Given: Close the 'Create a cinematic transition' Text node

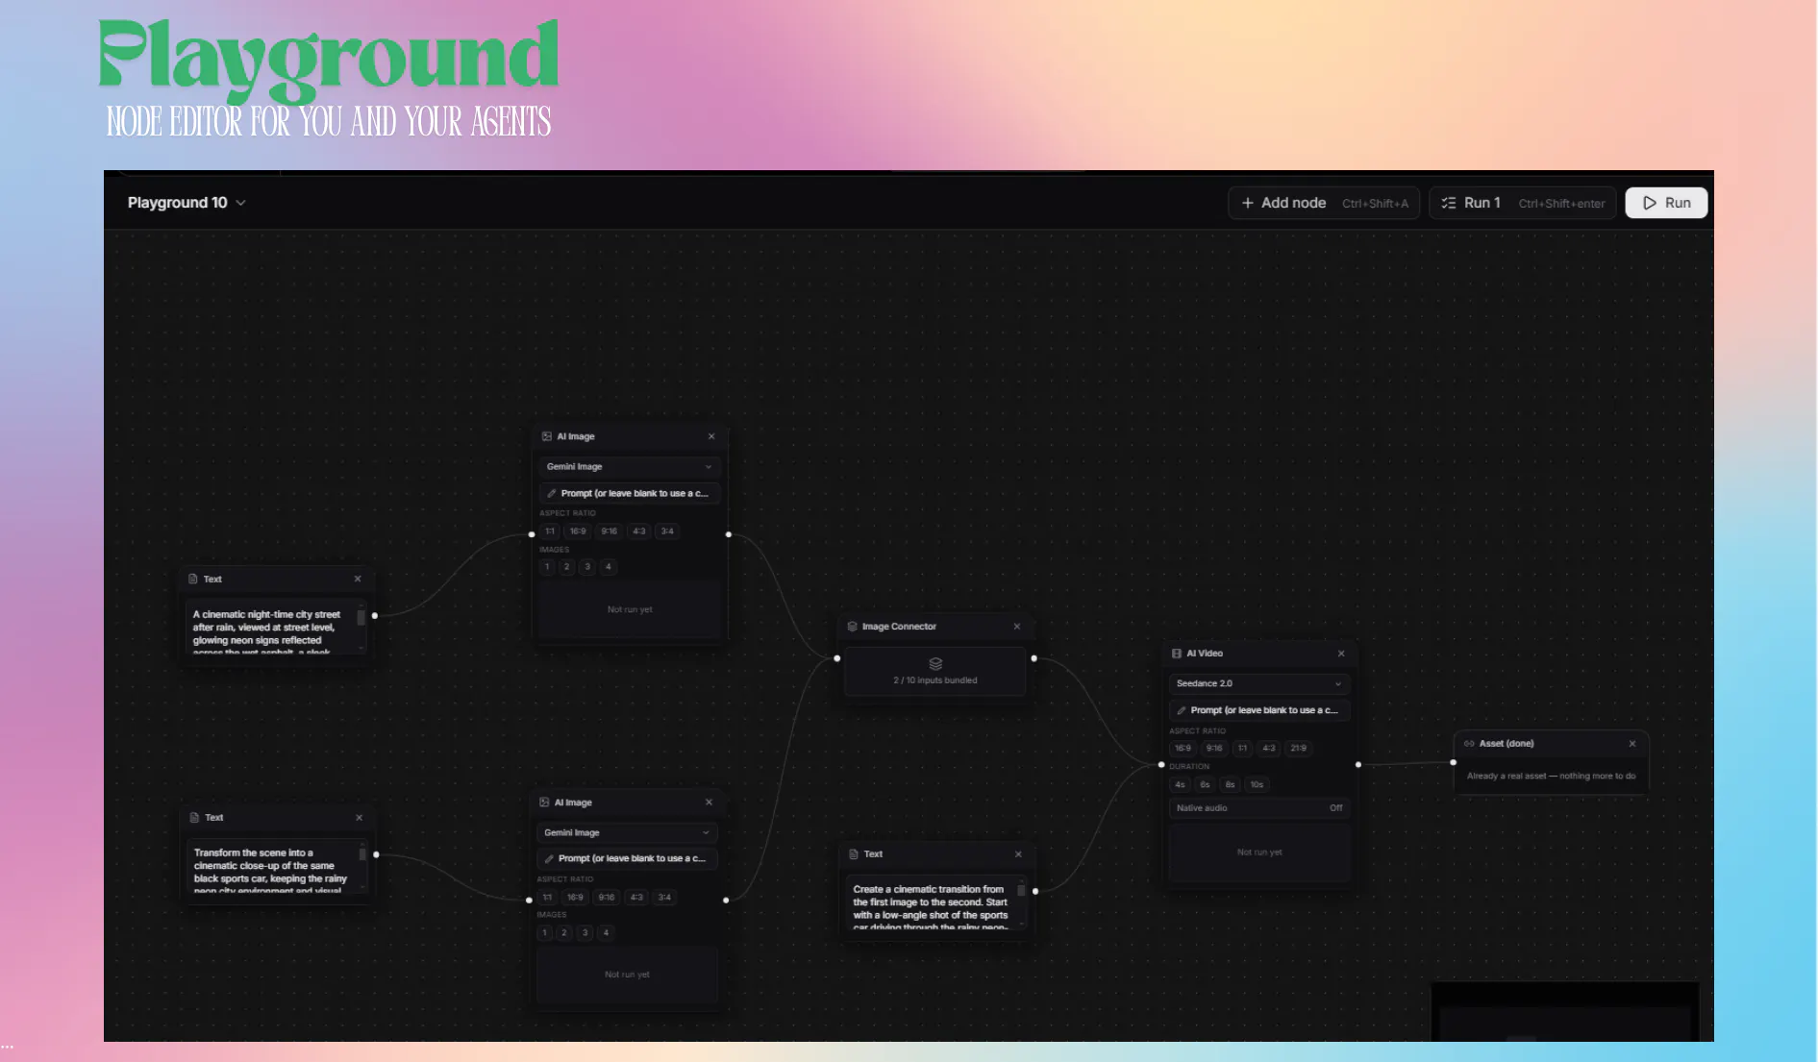Looking at the screenshot, I should (1018, 854).
